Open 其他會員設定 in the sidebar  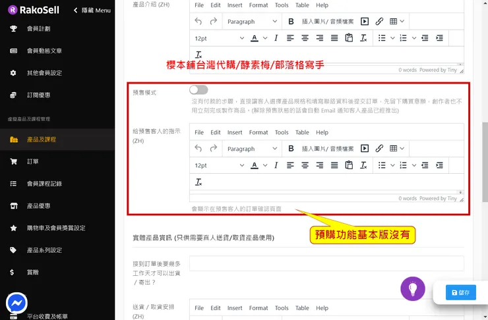(44, 73)
